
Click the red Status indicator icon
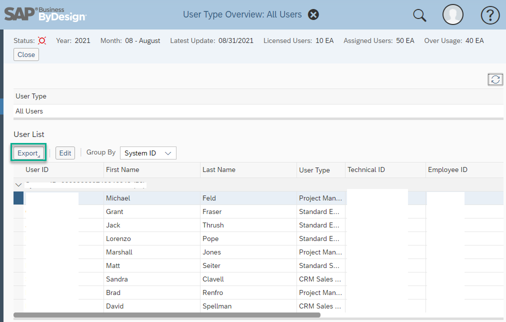42,40
